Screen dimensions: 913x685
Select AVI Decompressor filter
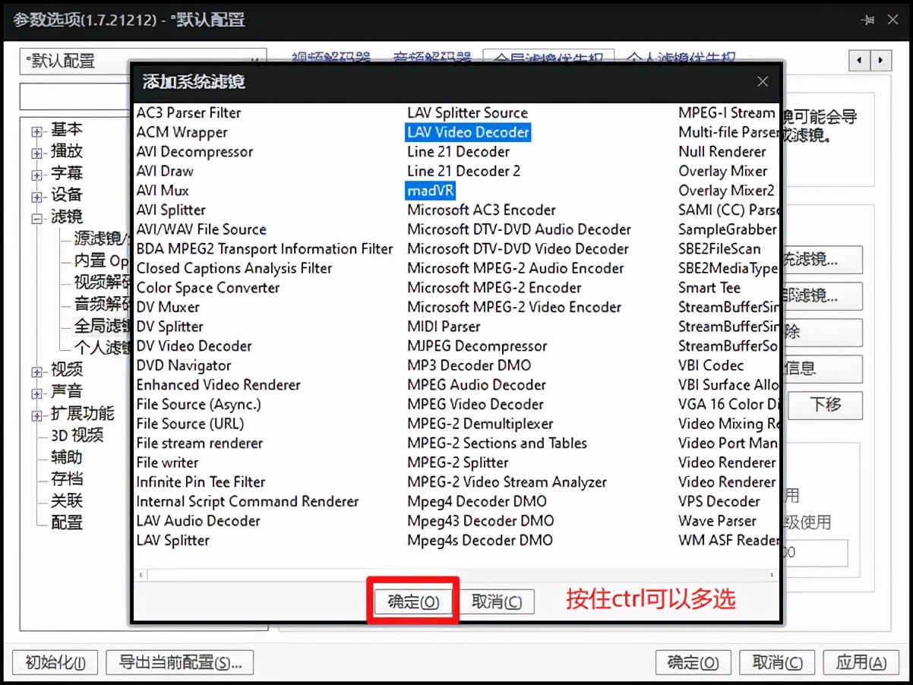[194, 152]
